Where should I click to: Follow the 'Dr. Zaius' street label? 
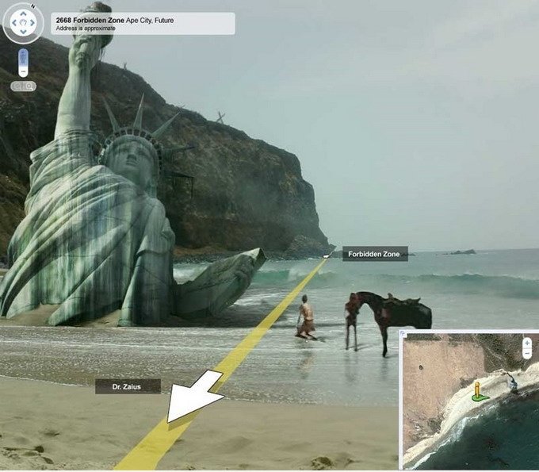click(x=128, y=386)
